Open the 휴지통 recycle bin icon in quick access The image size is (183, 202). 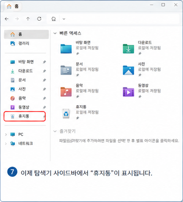pos(66,113)
